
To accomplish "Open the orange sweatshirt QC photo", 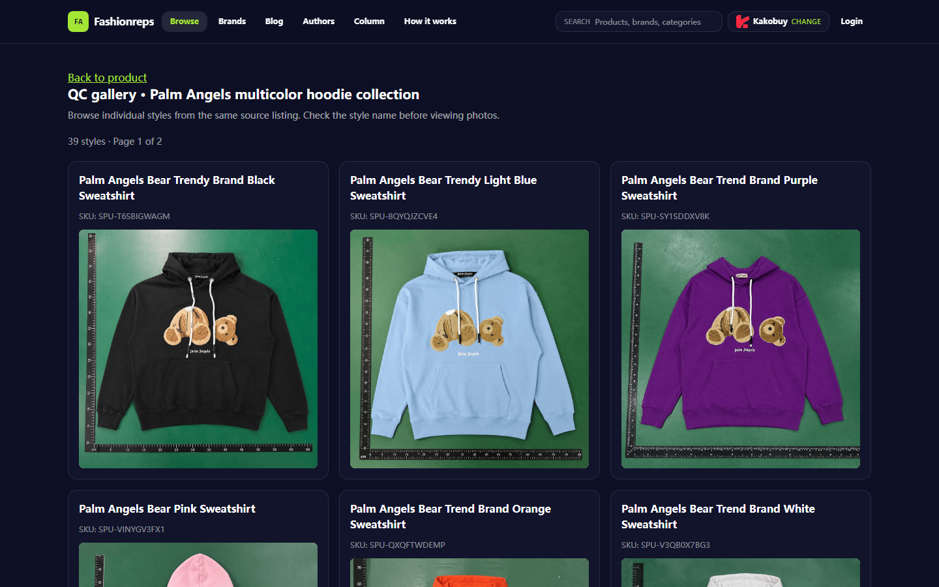I will click(x=469, y=573).
